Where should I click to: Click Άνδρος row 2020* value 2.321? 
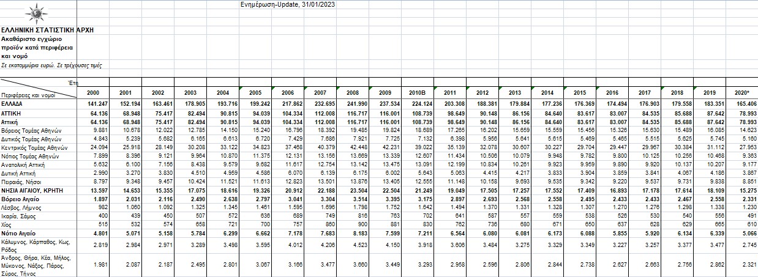pos(748,267)
